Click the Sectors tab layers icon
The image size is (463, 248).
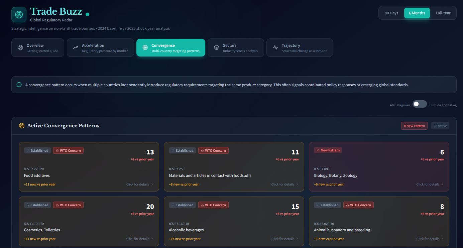[x=217, y=48]
